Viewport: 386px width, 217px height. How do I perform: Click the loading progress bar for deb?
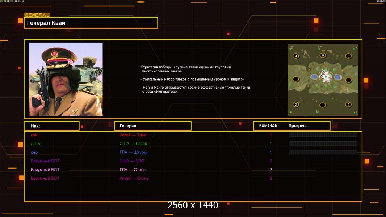pyautogui.click(x=323, y=152)
